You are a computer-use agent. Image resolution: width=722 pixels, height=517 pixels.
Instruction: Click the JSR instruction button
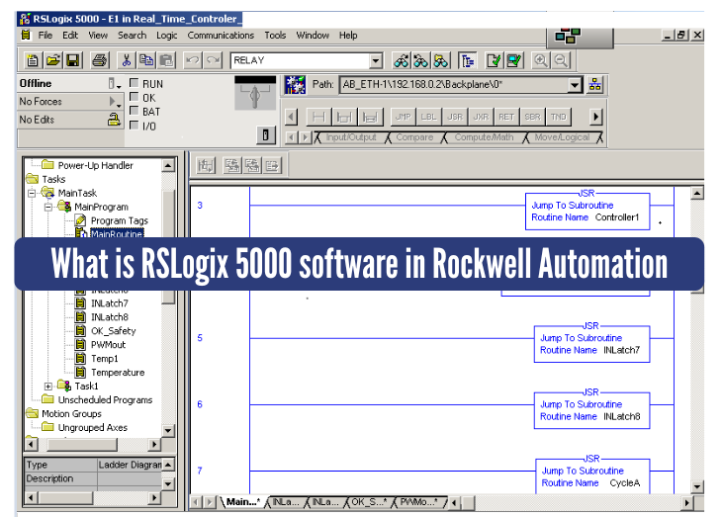[x=455, y=117]
